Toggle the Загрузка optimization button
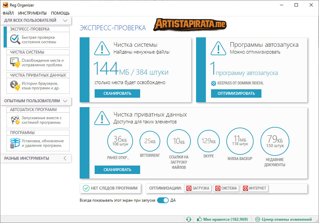 (198, 188)
